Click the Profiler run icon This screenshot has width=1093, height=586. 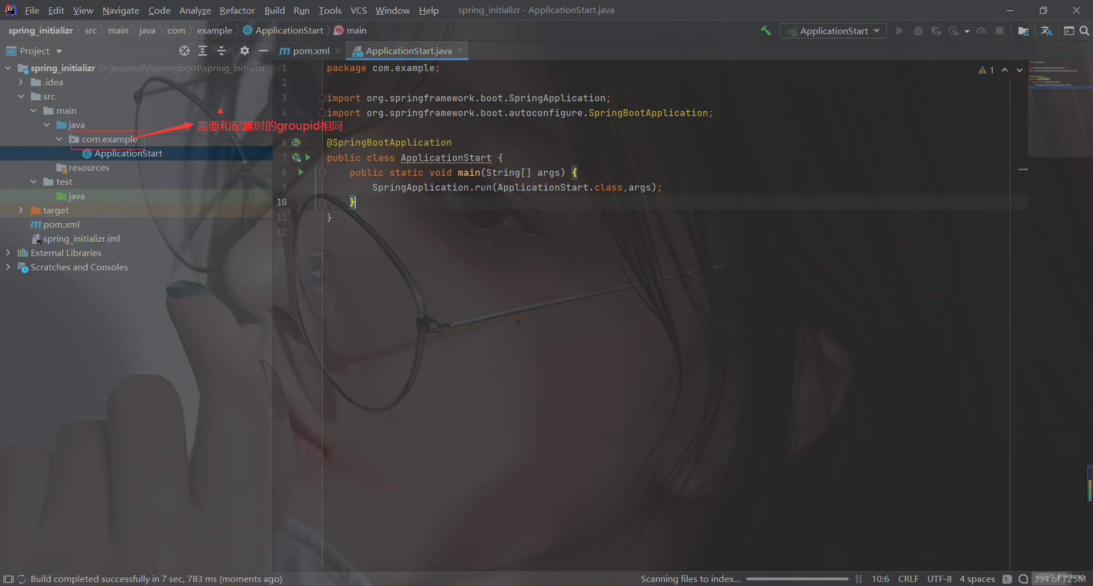click(954, 31)
